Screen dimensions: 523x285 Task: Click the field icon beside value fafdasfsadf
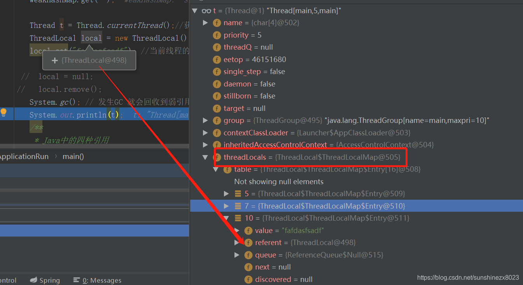[248, 230]
